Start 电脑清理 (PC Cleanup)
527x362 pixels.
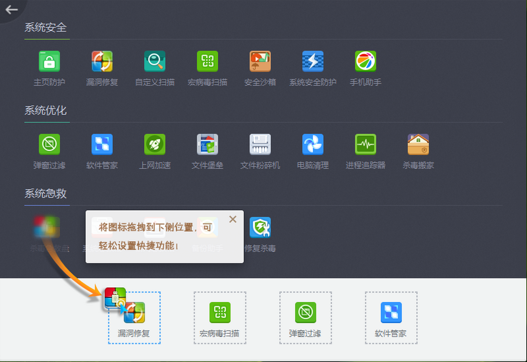313,145
